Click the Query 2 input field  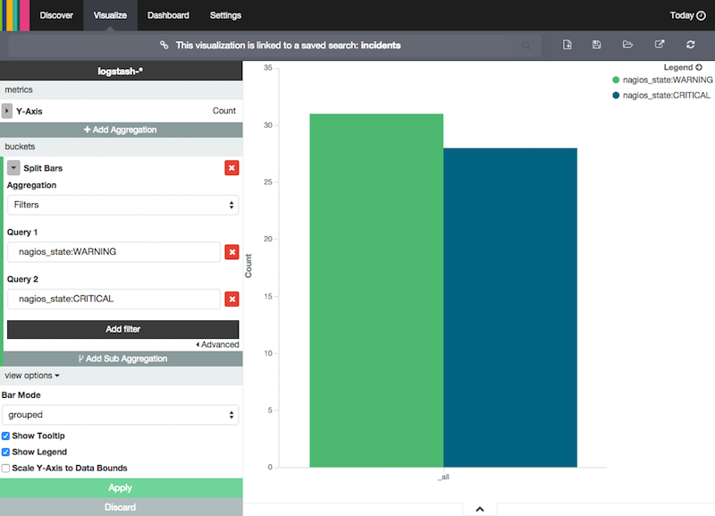[x=114, y=299]
